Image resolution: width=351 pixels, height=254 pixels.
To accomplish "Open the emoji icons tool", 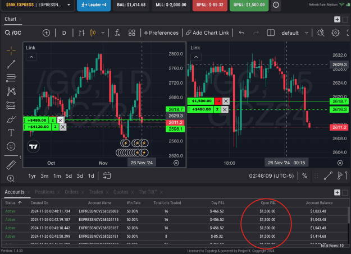I will (11, 146).
